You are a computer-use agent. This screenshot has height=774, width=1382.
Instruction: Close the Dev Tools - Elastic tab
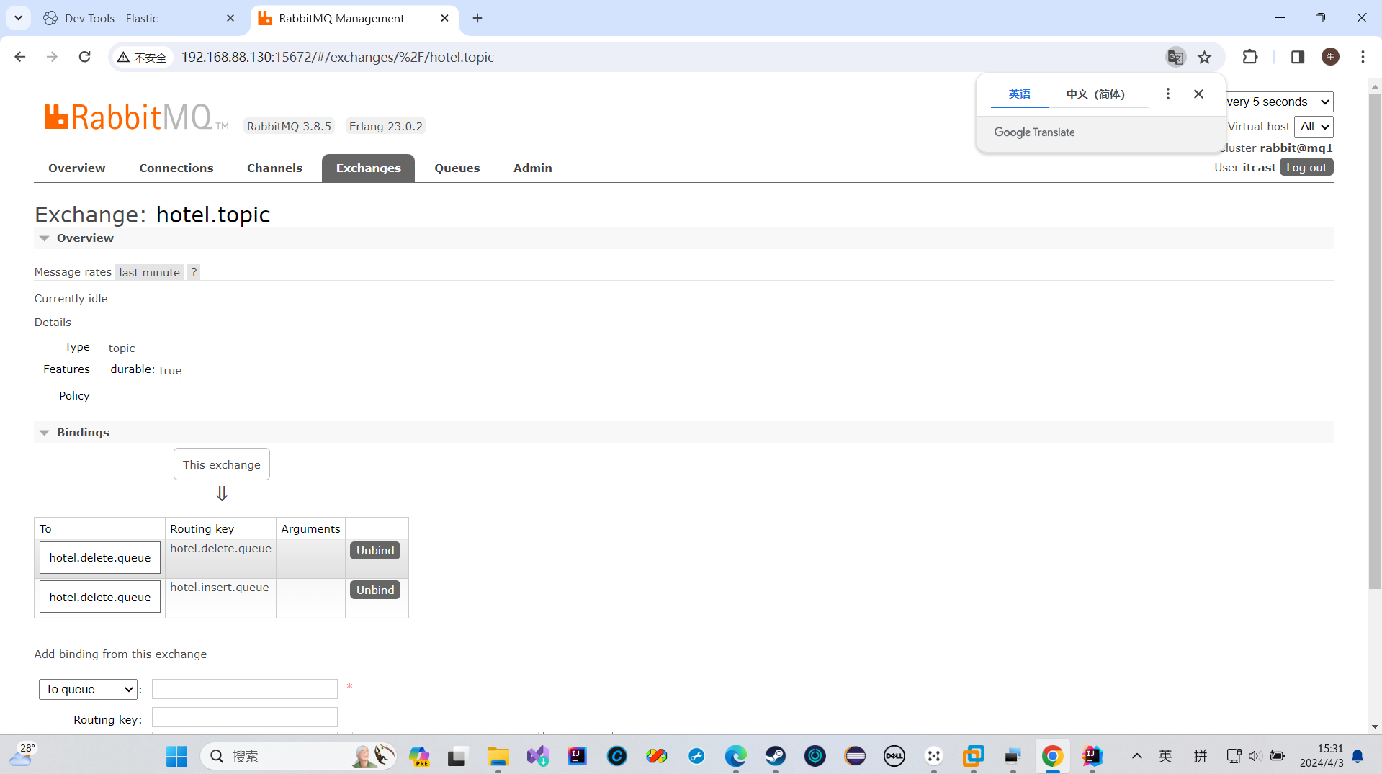point(230,18)
